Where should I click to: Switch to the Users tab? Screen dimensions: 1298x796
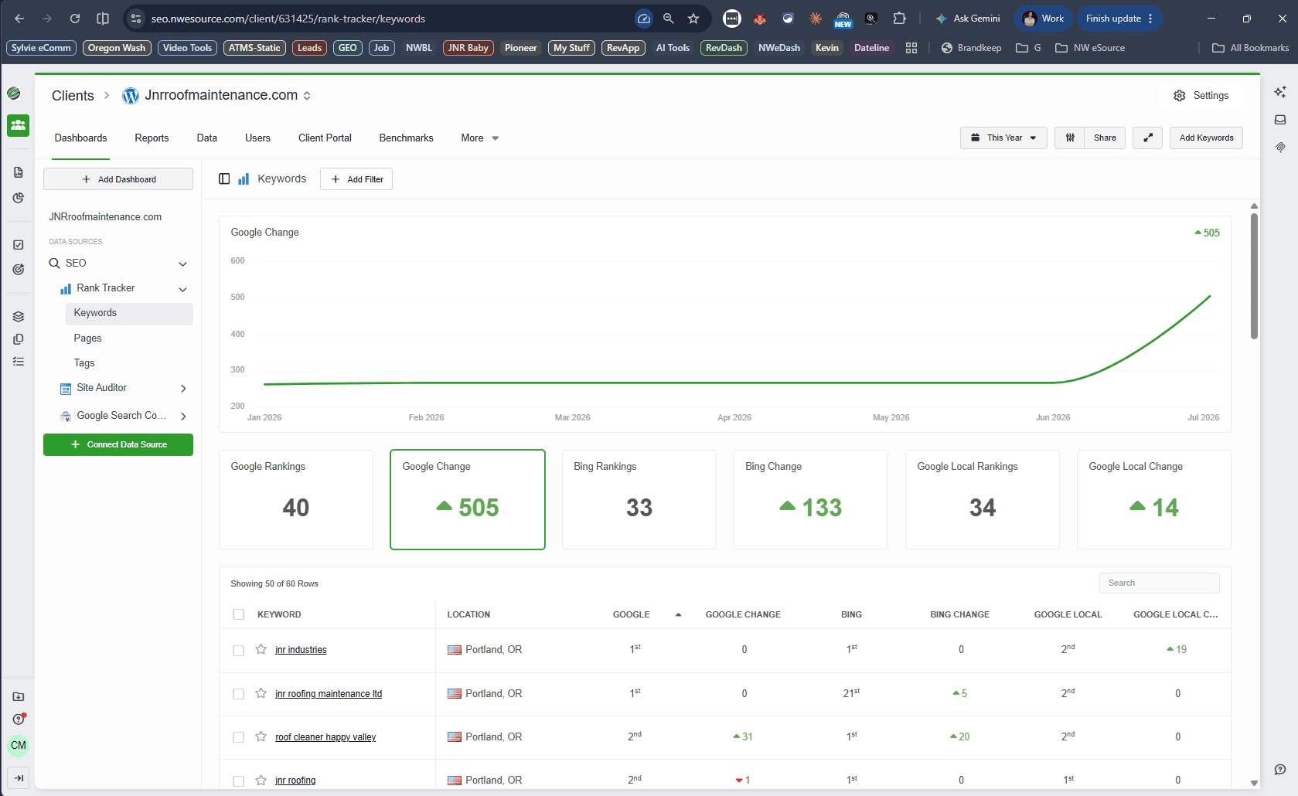point(257,138)
